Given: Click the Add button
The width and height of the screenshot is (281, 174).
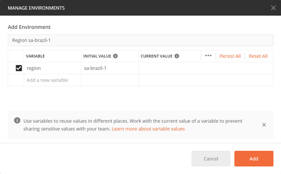Looking at the screenshot, I should click(254, 159).
